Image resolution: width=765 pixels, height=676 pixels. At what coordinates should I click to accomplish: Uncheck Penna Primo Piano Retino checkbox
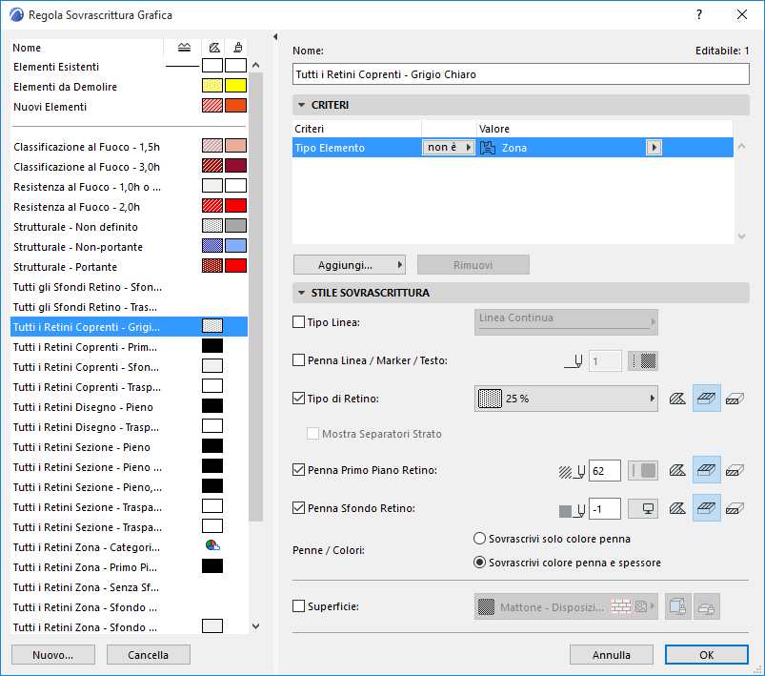[298, 470]
